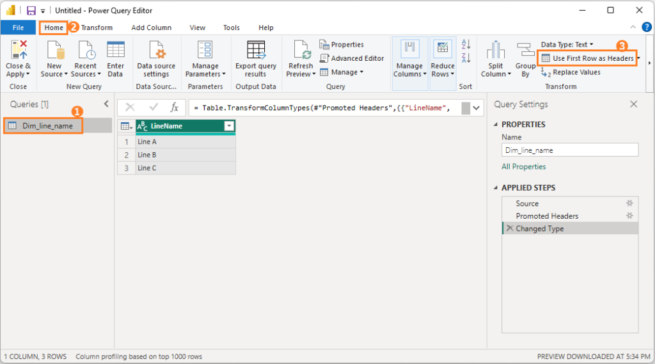Open the New Source button
The width and height of the screenshot is (655, 364).
[54, 58]
